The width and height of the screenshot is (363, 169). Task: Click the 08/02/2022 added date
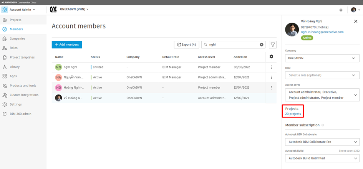(x=242, y=67)
